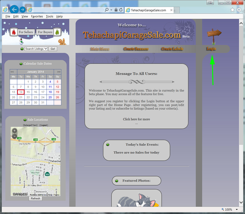Click the Login link
The image size is (245, 214).
pyautogui.click(x=211, y=49)
